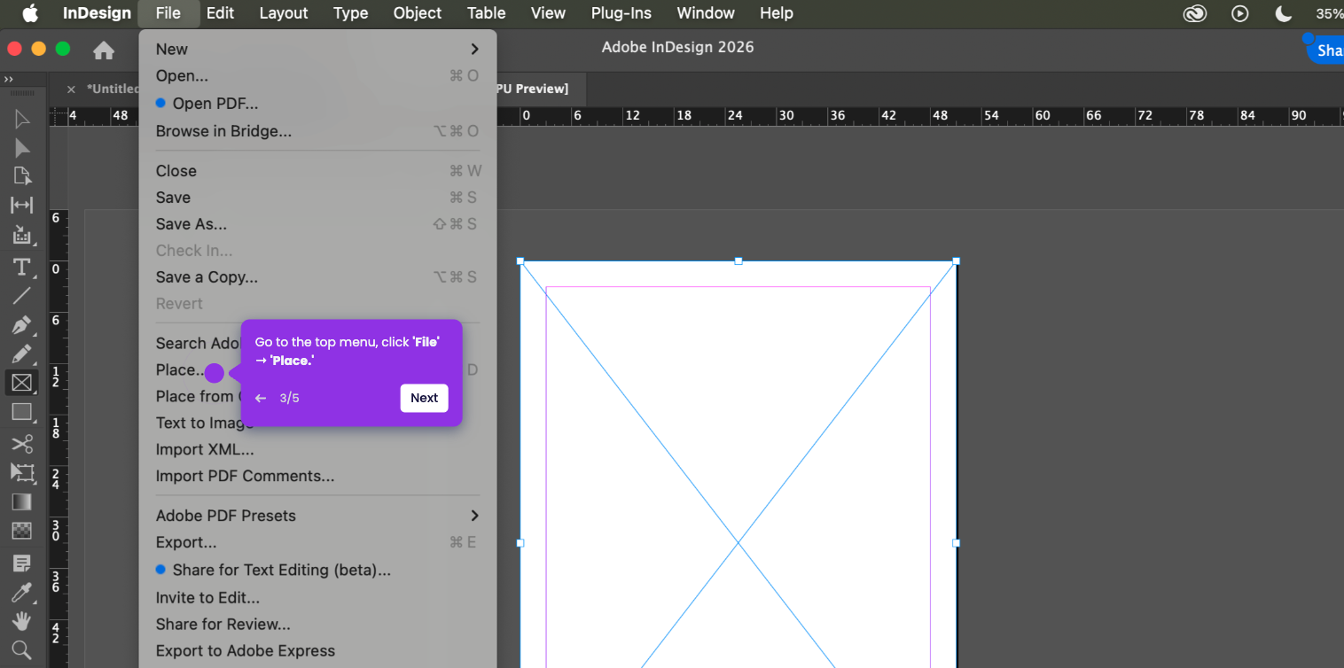Click the play circle menu bar icon
This screenshot has width=1344, height=668.
click(x=1240, y=13)
